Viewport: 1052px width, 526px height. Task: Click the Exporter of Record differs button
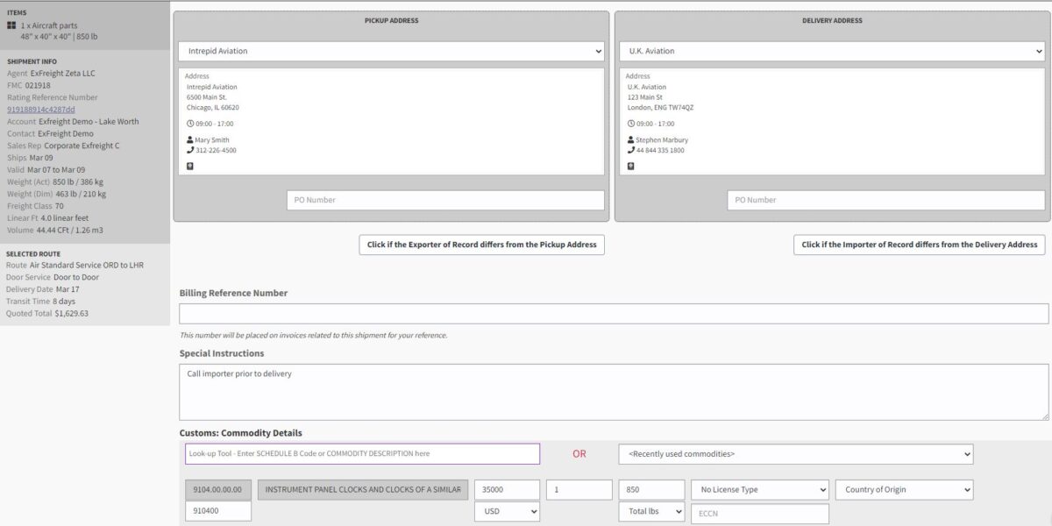(x=481, y=245)
